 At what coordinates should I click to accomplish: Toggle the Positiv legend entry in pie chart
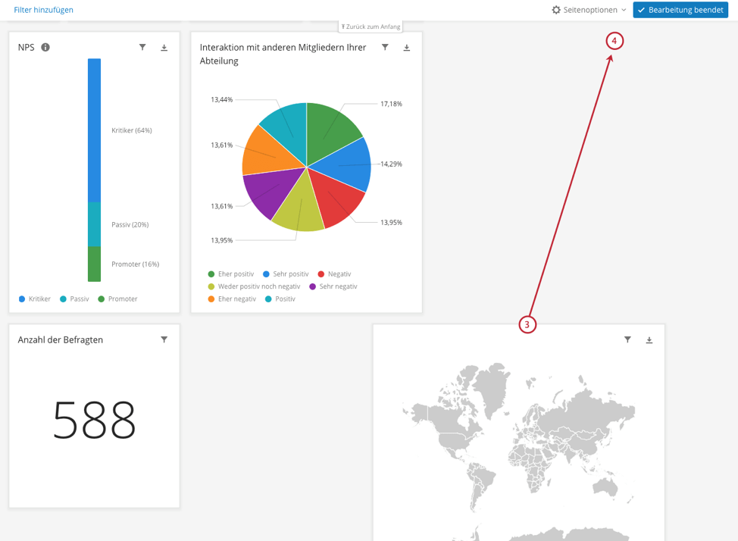[280, 299]
